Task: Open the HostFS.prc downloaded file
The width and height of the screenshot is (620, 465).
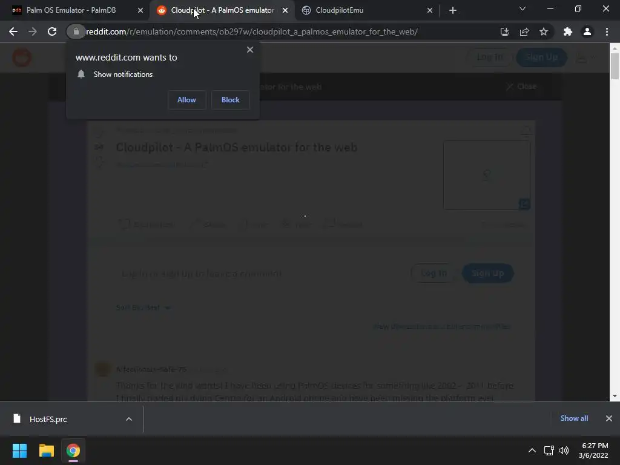Action: click(x=48, y=419)
